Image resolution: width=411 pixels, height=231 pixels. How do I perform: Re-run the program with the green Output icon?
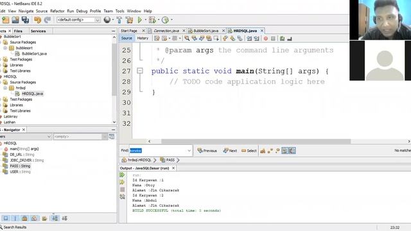pyautogui.click(x=122, y=175)
